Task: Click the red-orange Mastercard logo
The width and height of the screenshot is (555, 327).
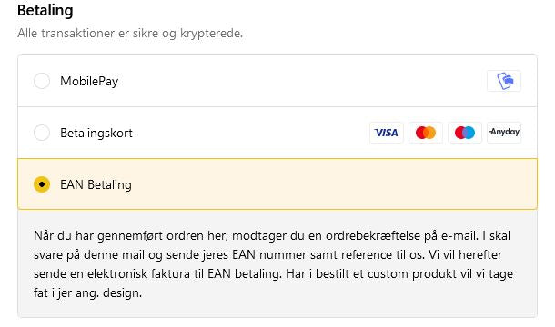Action: (x=426, y=133)
